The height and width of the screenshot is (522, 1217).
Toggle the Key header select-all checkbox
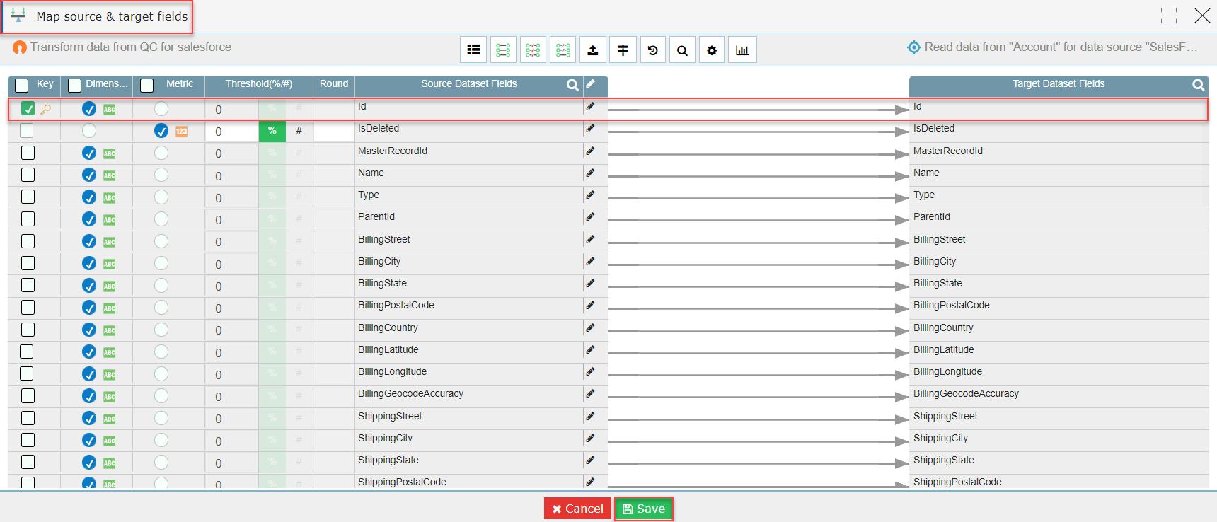(x=22, y=86)
